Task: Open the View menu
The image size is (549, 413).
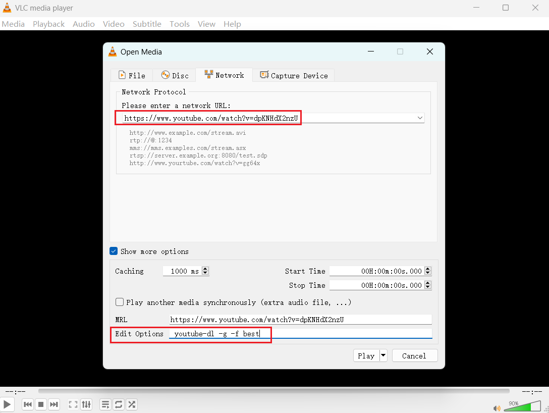Action: [x=206, y=24]
